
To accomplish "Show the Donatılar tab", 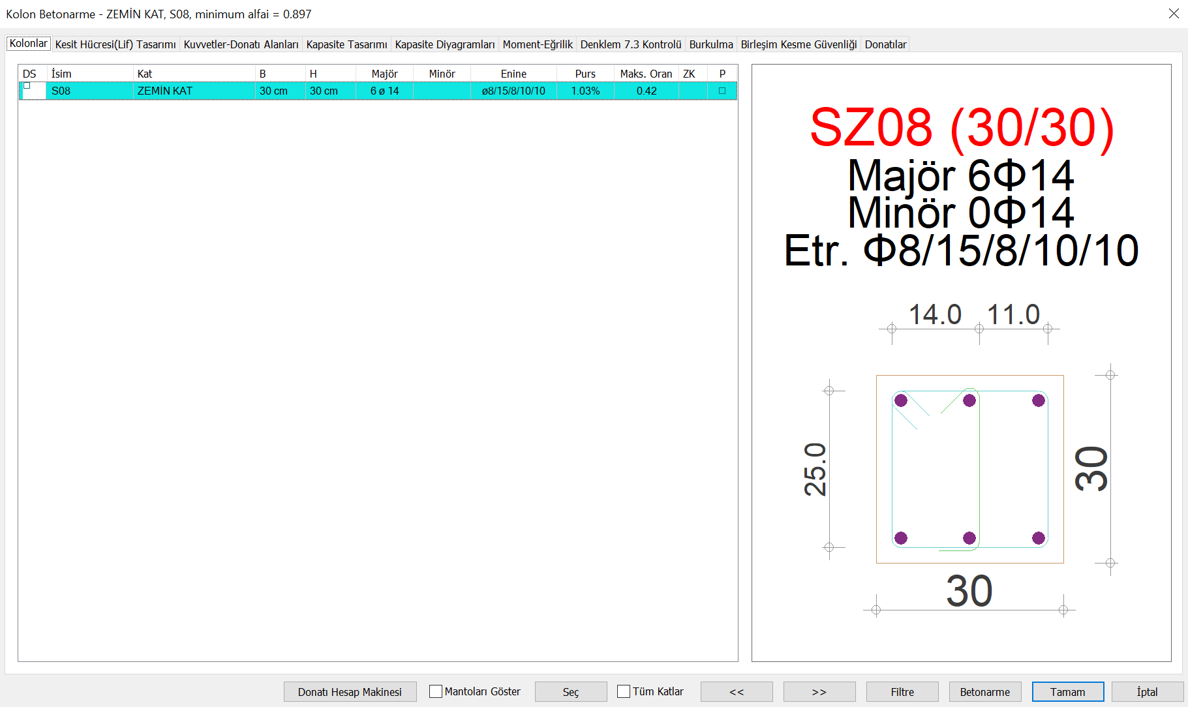I will (x=885, y=44).
